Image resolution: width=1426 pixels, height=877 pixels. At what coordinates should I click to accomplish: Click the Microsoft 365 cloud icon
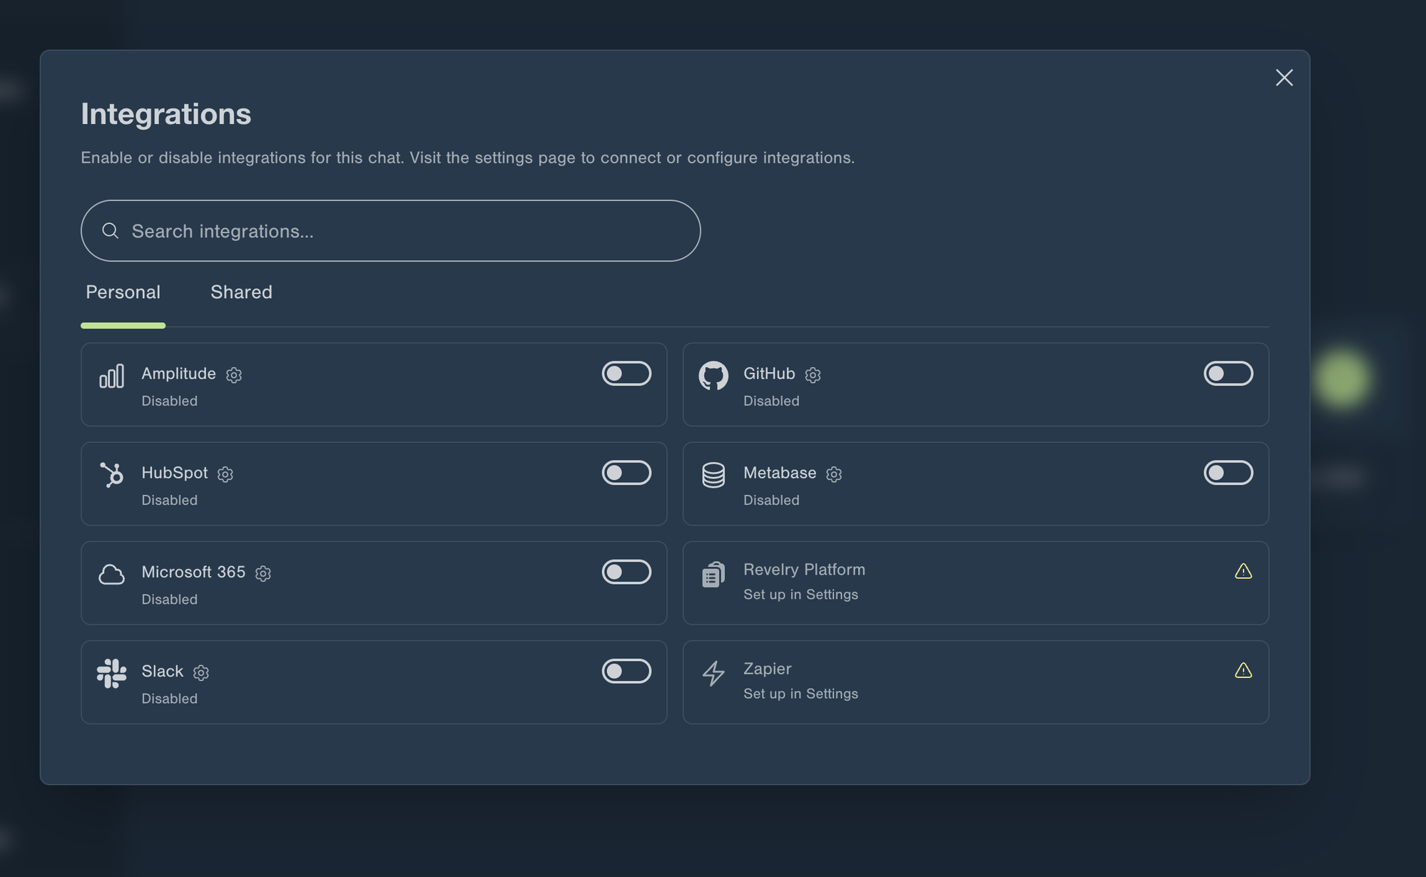tap(111, 574)
